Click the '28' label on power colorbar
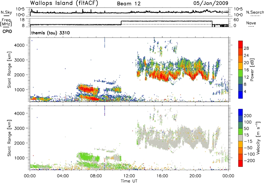Viewport: 264px width, 183px height. pyautogui.click(x=246, y=48)
